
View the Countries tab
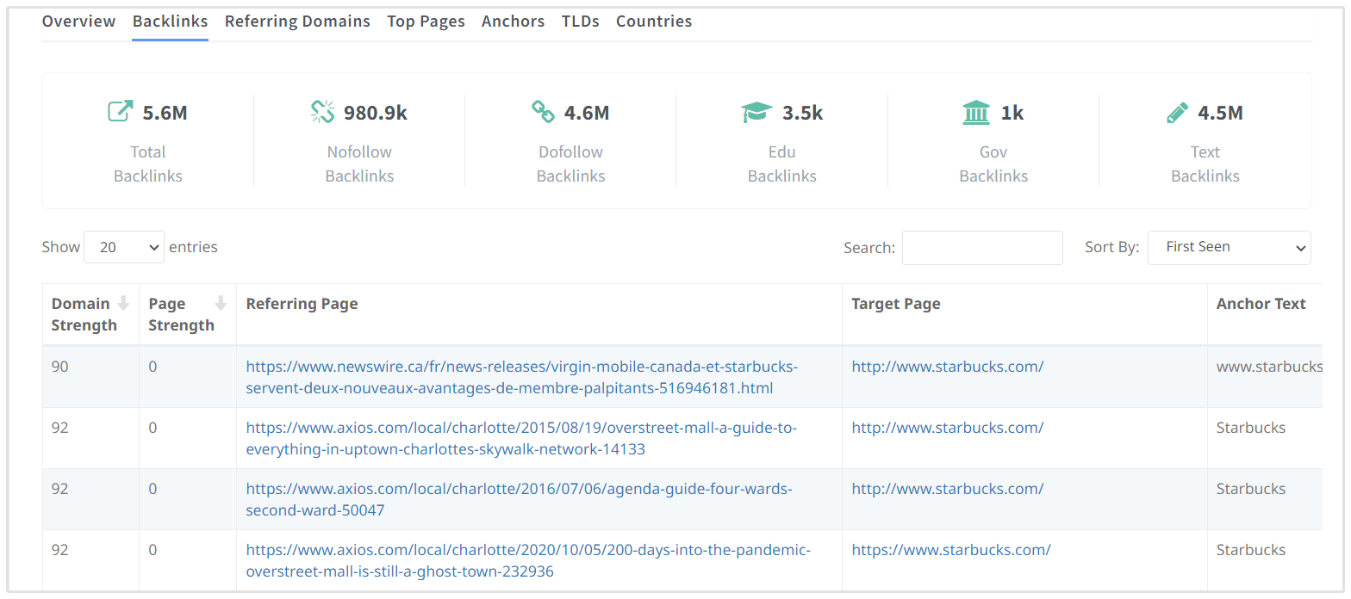(653, 22)
